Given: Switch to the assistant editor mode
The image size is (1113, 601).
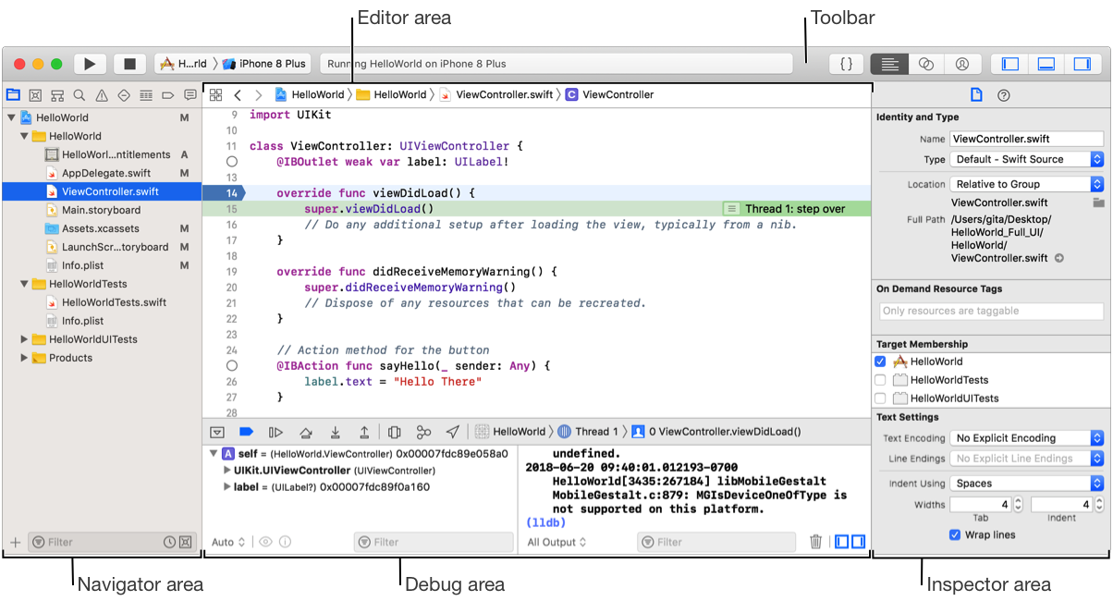Looking at the screenshot, I should click(x=925, y=64).
